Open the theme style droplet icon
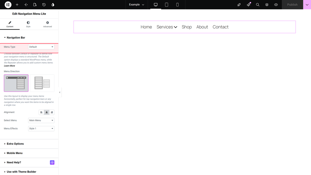The image size is (311, 175). (x=53, y=5)
